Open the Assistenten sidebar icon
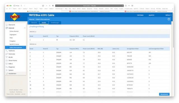This screenshot has width=179, height=103. pyautogui.click(x=7, y=74)
